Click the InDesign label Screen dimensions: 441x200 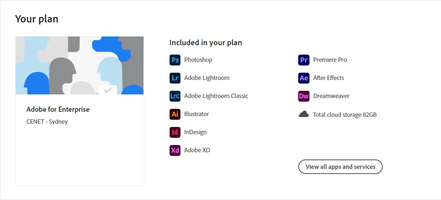click(x=195, y=132)
